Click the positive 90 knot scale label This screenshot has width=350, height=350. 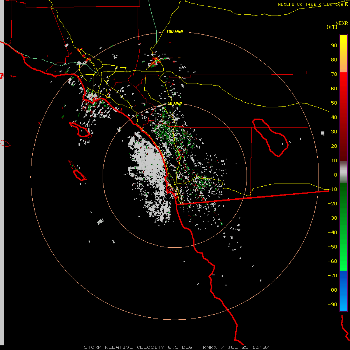coord(334,45)
